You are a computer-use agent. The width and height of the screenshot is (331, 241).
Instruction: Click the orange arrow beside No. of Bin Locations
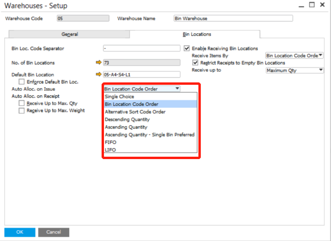tap(99, 62)
